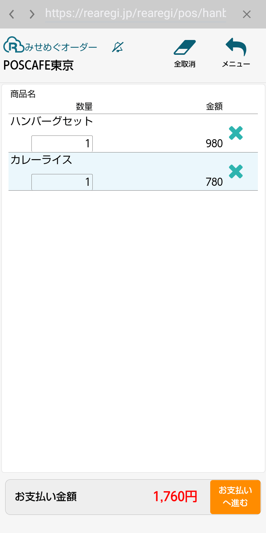Delete カレーライス using its X icon
Viewport: 266px width, 533px height.
tap(236, 171)
